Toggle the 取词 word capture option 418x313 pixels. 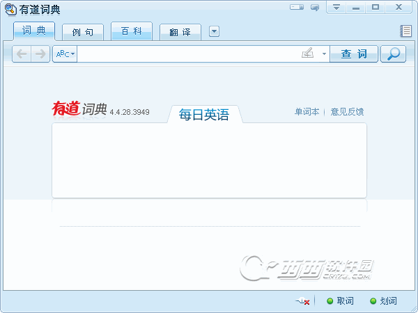click(x=341, y=301)
